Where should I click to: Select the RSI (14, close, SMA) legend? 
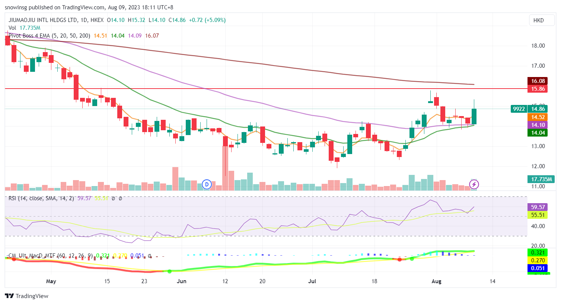(41, 198)
